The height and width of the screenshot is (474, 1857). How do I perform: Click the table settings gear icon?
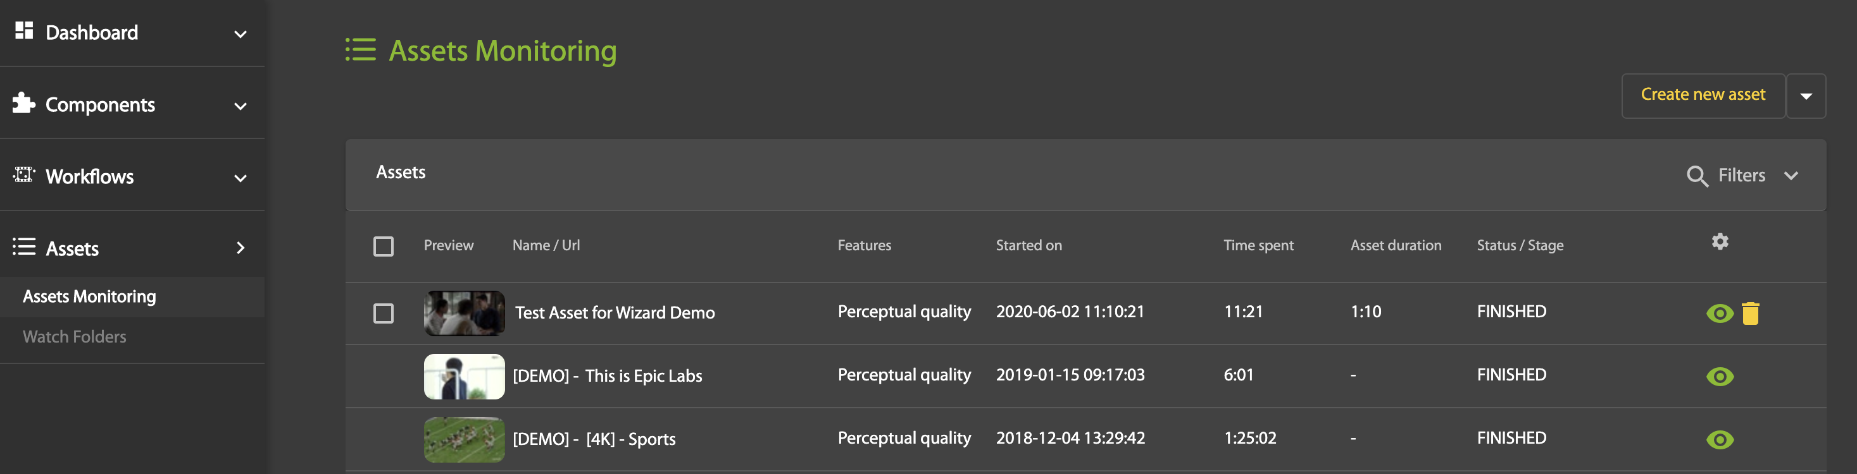[x=1720, y=242]
